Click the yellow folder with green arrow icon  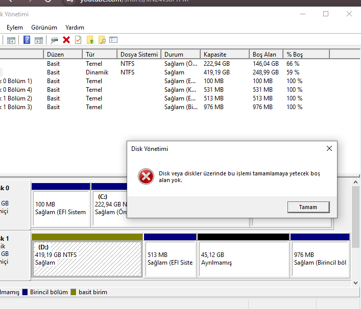90,40
